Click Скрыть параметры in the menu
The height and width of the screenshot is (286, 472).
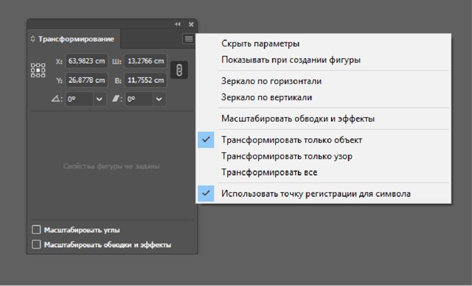(260, 44)
